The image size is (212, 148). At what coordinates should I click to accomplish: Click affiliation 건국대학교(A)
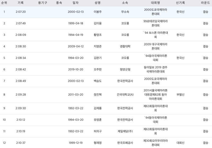(x=125, y=95)
